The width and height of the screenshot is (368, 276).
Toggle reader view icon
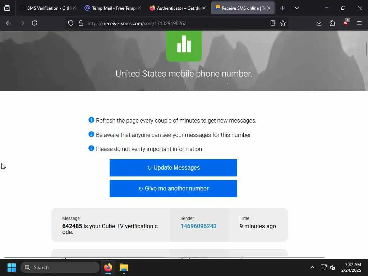[272, 23]
